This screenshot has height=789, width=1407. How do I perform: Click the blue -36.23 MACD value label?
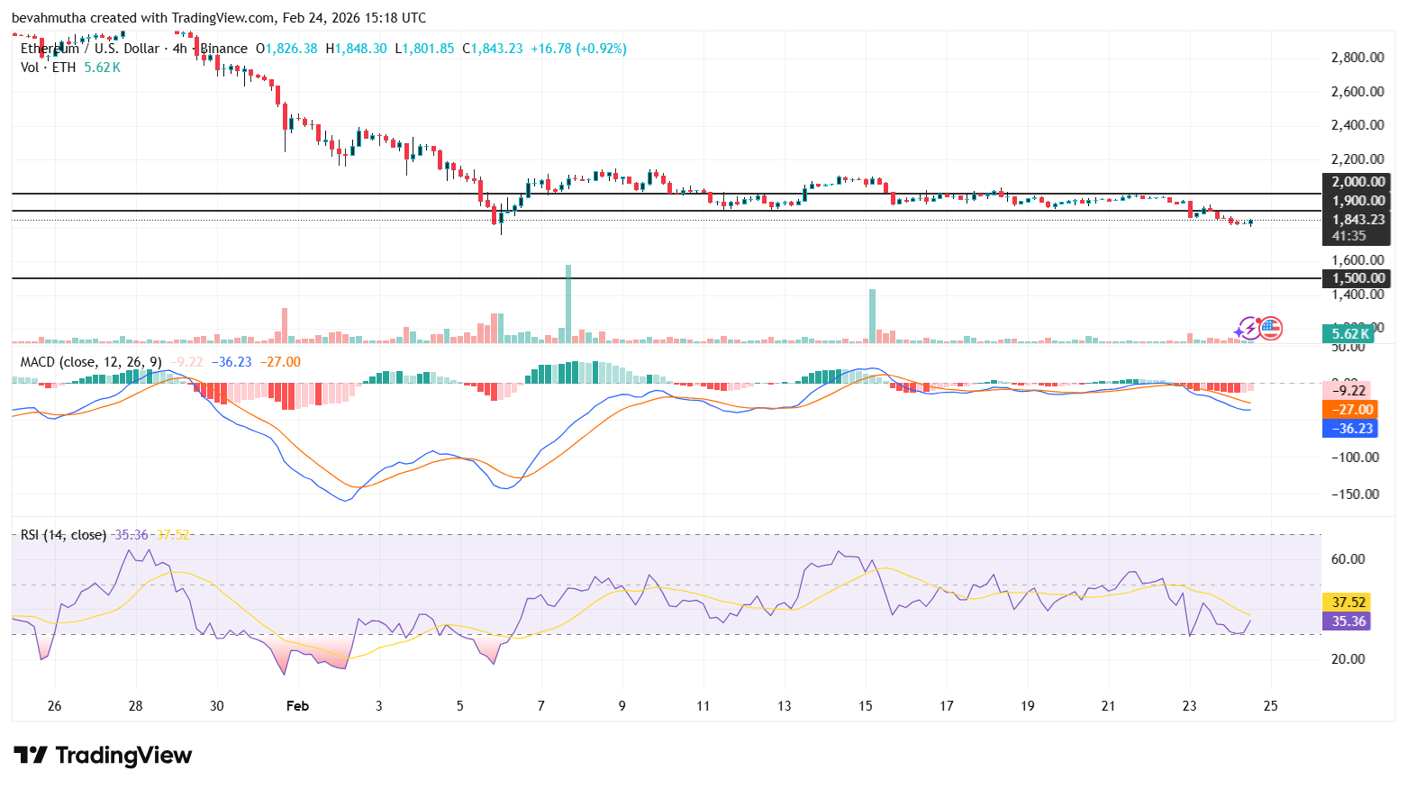click(x=1350, y=430)
